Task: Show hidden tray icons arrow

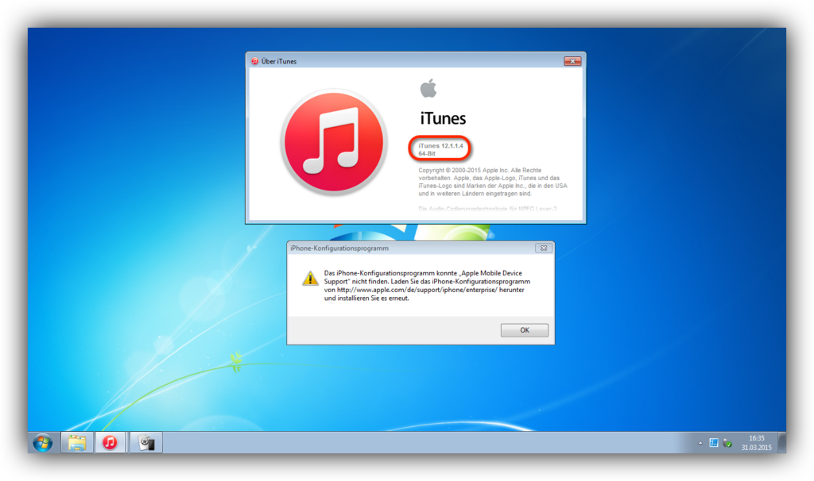Action: pos(700,443)
